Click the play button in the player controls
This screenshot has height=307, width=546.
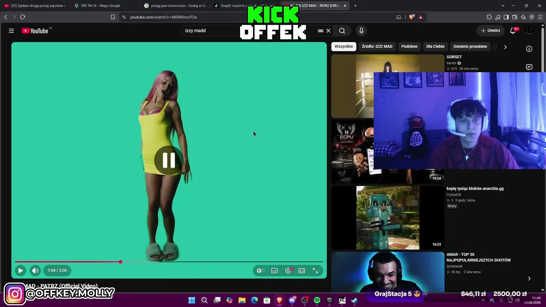point(20,270)
